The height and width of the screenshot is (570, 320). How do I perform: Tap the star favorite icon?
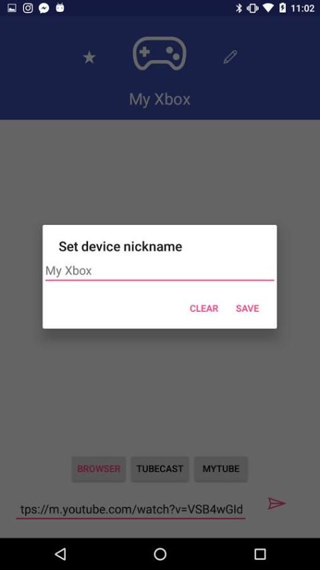(x=89, y=57)
